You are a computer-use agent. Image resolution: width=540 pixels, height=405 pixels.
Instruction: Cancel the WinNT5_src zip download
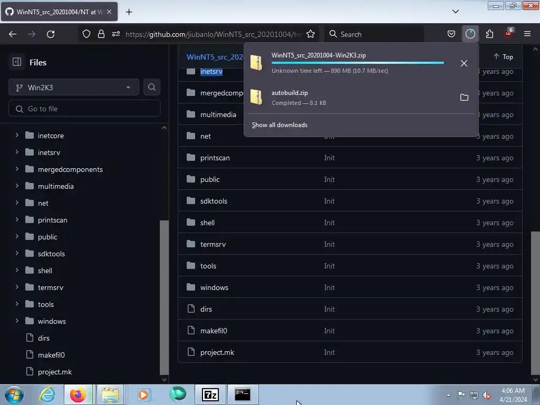click(x=464, y=63)
